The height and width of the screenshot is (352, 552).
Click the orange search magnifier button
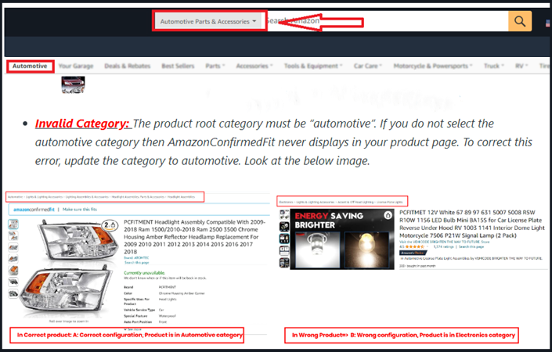click(520, 22)
